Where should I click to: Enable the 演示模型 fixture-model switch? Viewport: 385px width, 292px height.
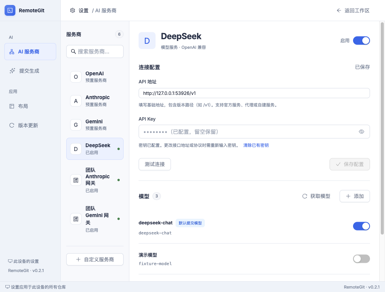(x=362, y=259)
